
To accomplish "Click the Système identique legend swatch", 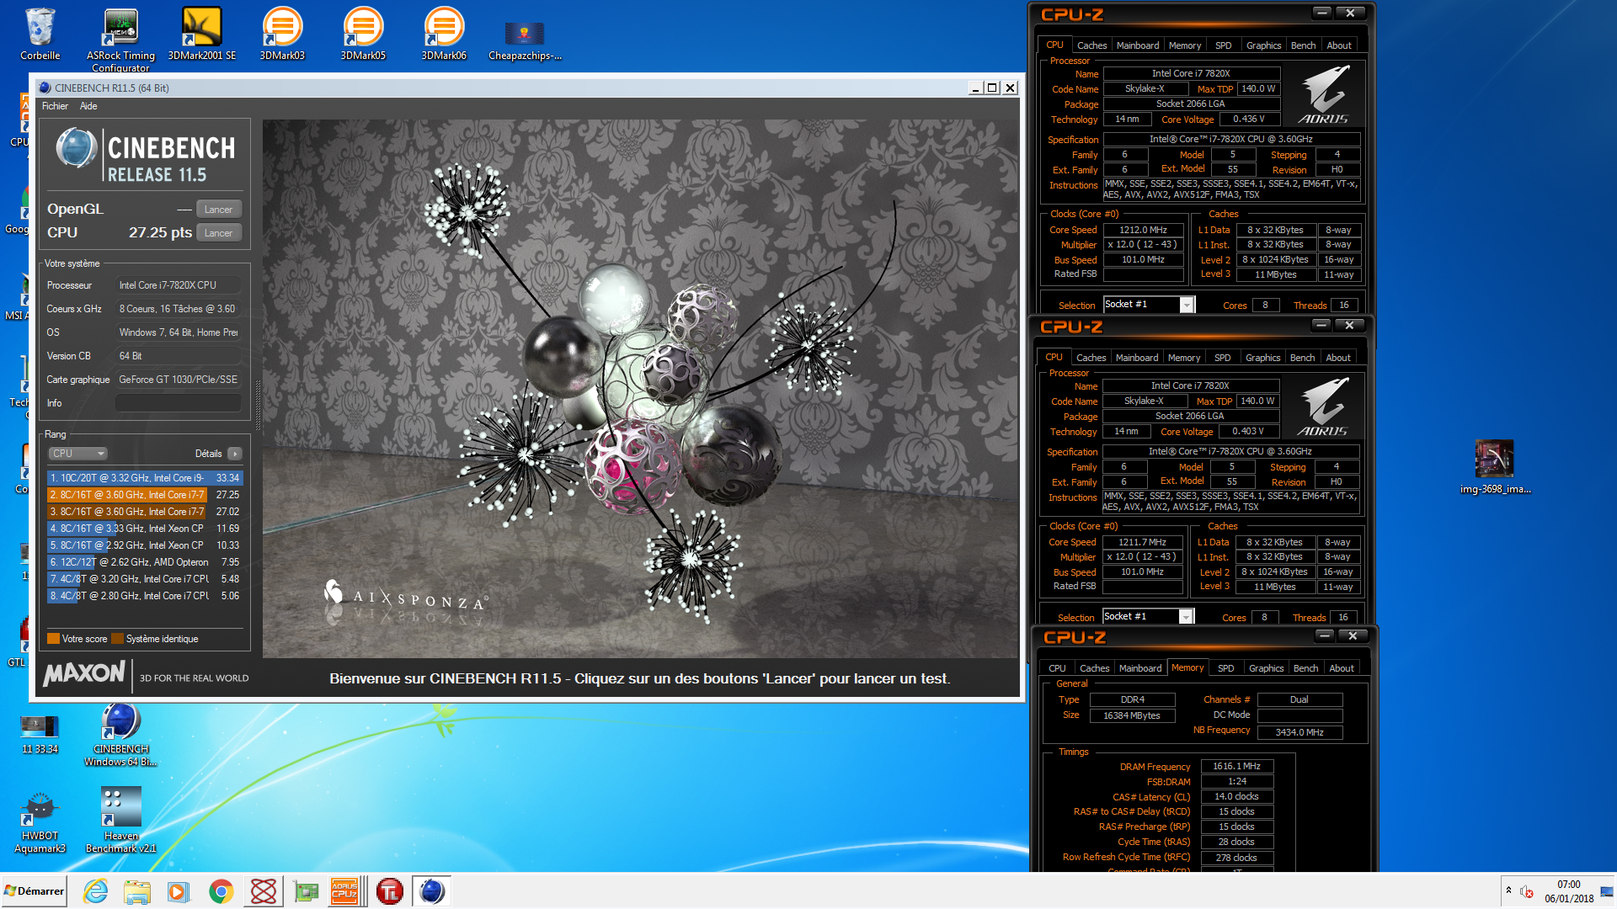I will [x=117, y=639].
